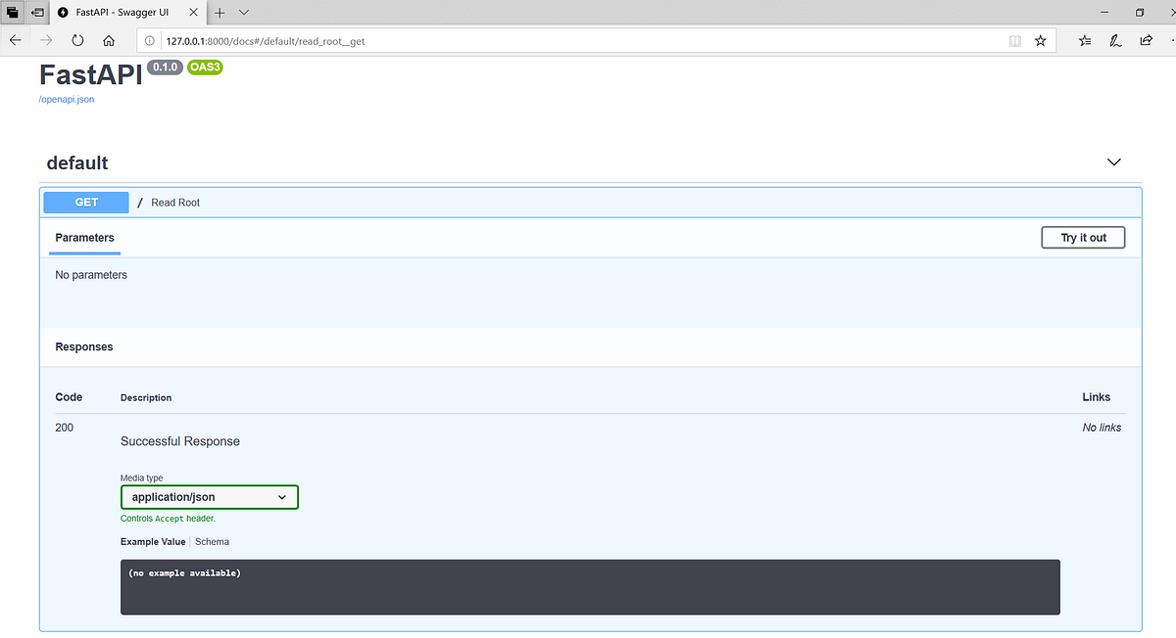Click the FastAPI favicon on the browser tab
Screen dimensions: 1176x638
[64, 13]
